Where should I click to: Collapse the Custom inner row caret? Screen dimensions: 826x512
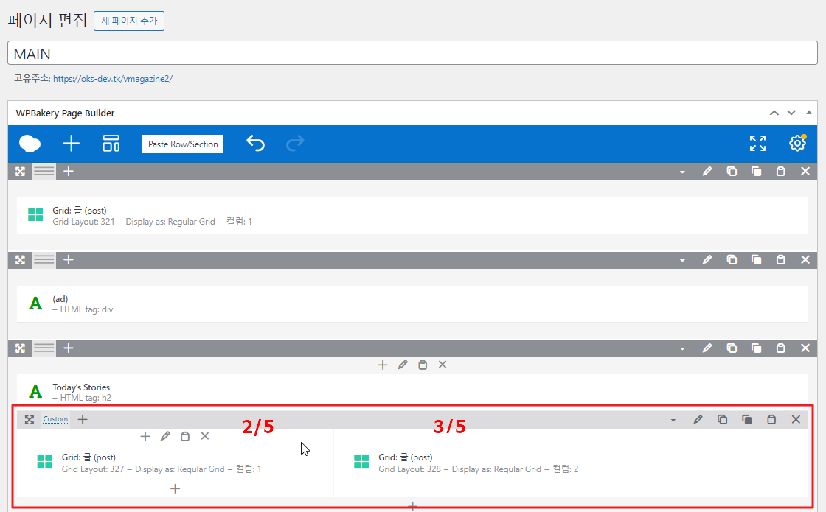pyautogui.click(x=673, y=421)
